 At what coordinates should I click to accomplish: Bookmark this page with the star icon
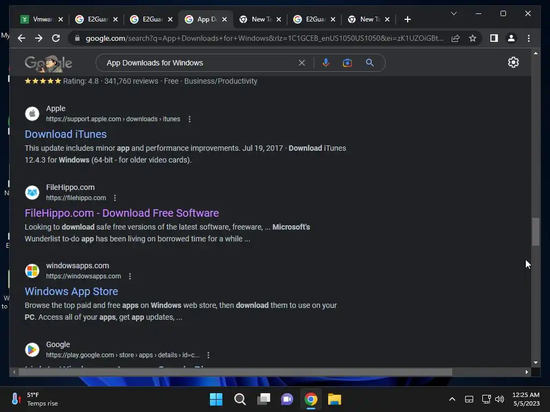pyautogui.click(x=473, y=38)
